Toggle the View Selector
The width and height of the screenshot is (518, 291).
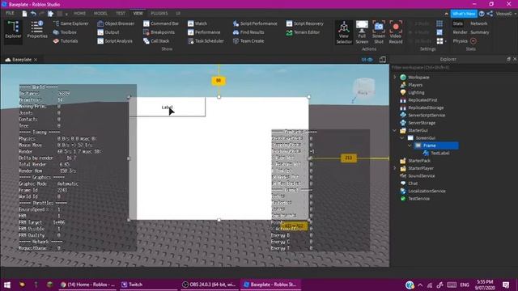tap(344, 32)
